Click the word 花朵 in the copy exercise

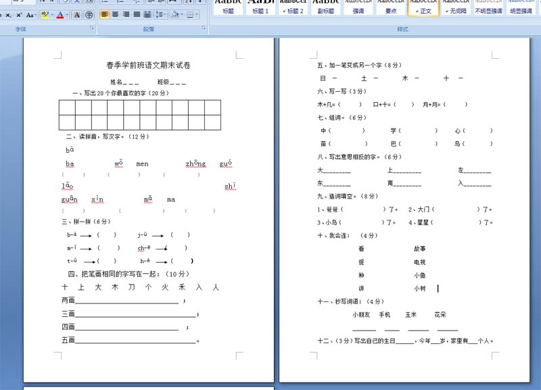[x=440, y=314]
